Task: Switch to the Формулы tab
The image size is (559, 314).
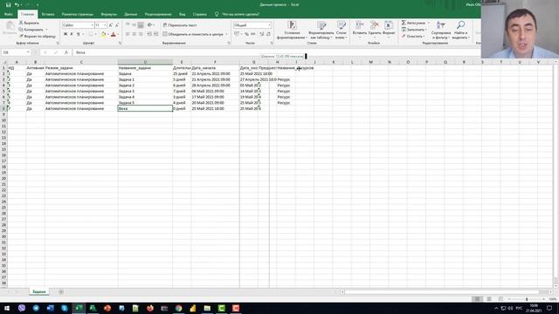Action: click(108, 14)
